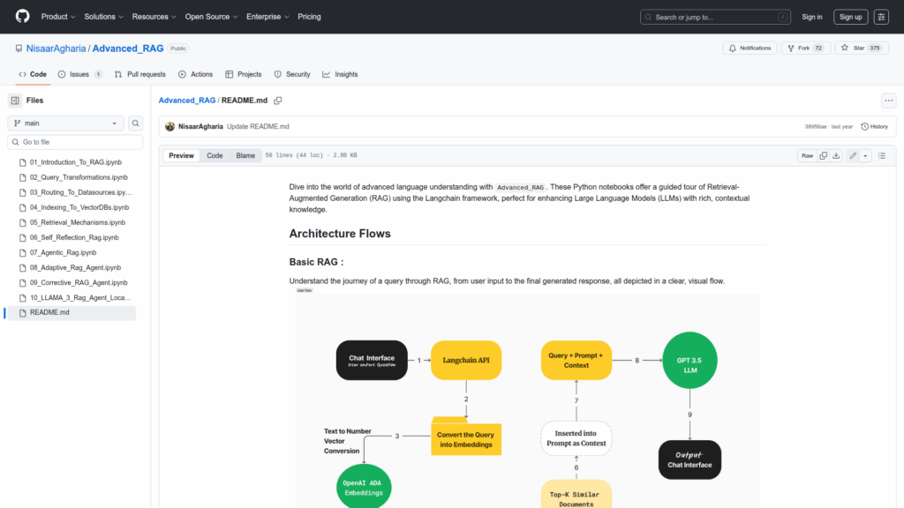Viewport: 904px width, 508px height.
Task: Click the Sign up button
Action: 851,17
